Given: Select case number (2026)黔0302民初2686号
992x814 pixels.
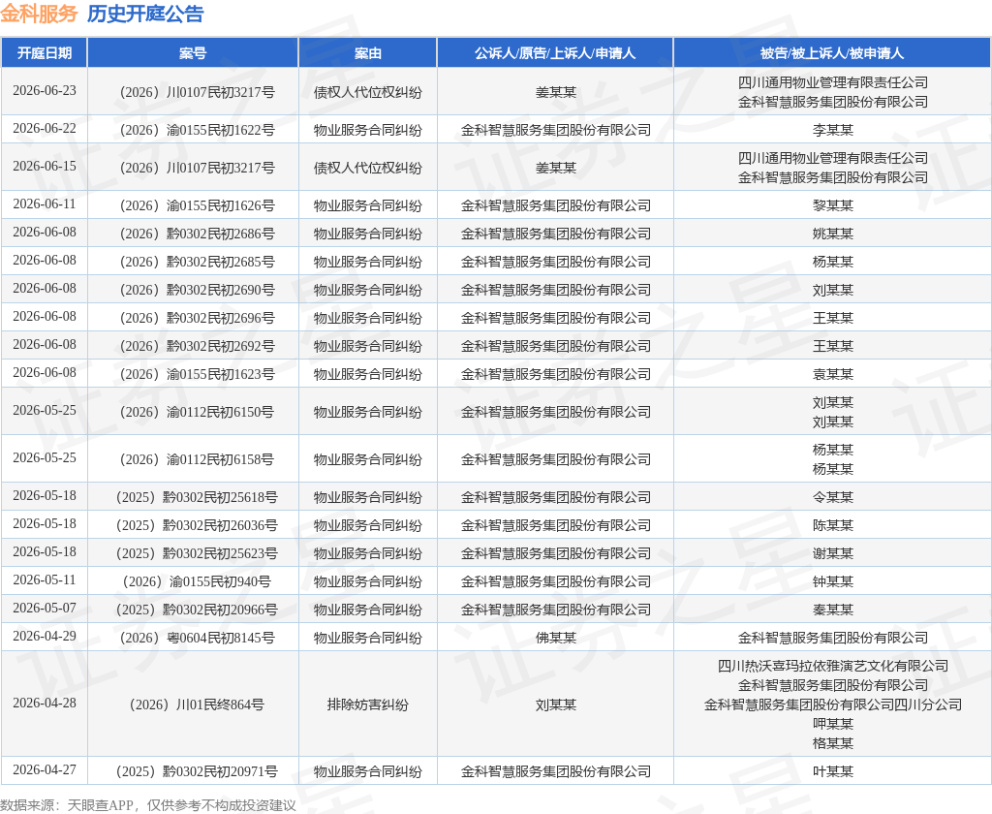Looking at the screenshot, I should (x=193, y=234).
